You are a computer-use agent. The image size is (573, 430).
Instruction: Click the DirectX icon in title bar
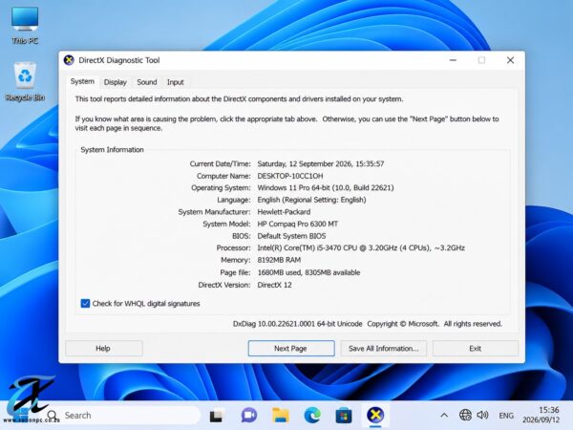click(69, 60)
